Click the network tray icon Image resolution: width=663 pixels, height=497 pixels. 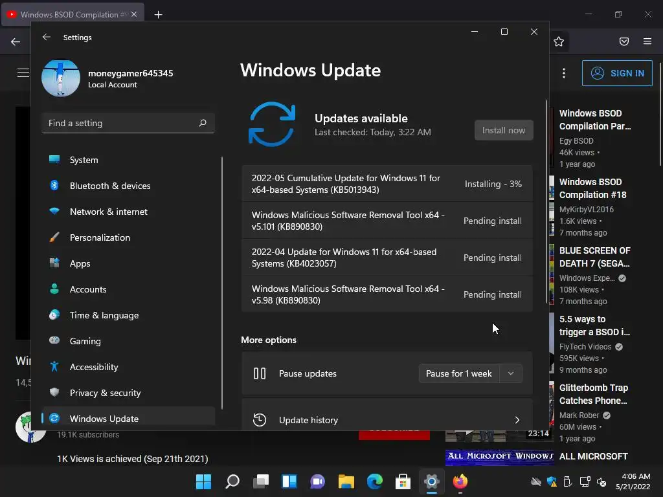pyautogui.click(x=585, y=481)
